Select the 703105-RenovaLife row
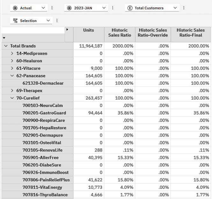 (37, 150)
